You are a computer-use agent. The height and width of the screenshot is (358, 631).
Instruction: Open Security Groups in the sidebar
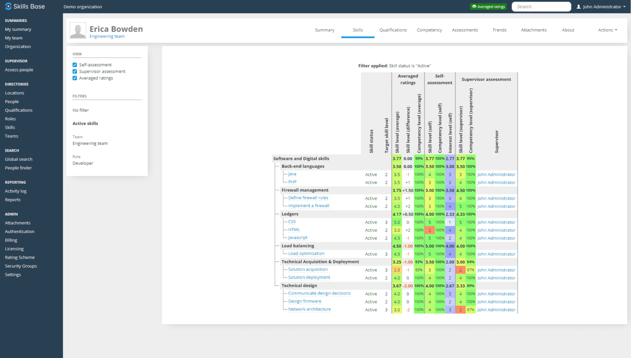pos(21,266)
